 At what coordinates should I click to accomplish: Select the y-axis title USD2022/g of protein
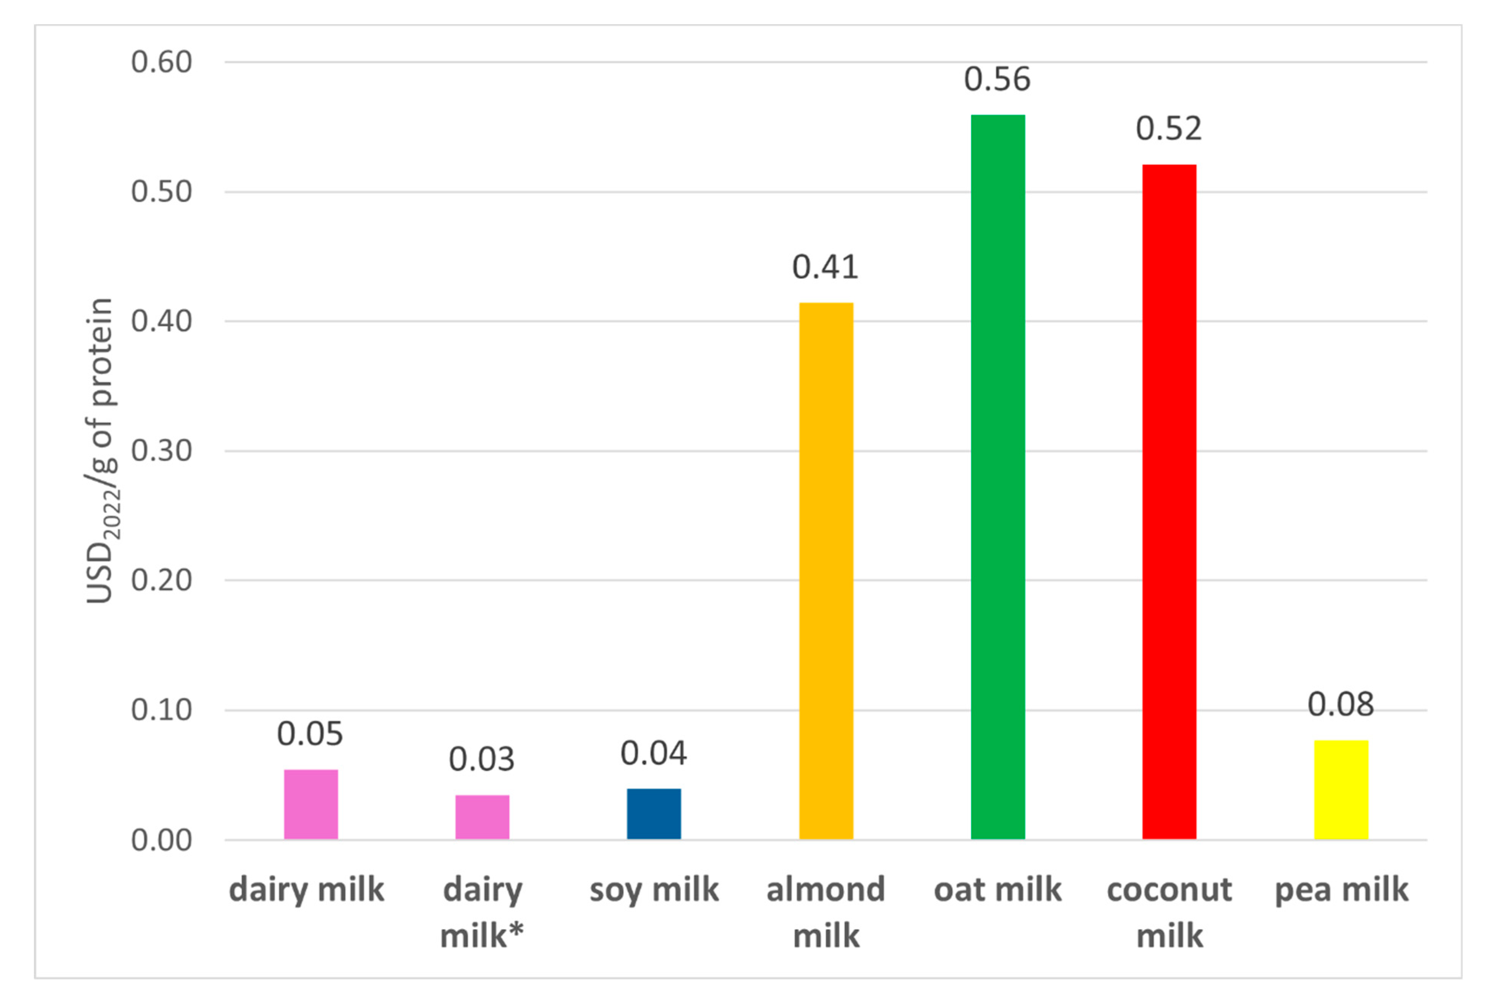pyautogui.click(x=101, y=450)
